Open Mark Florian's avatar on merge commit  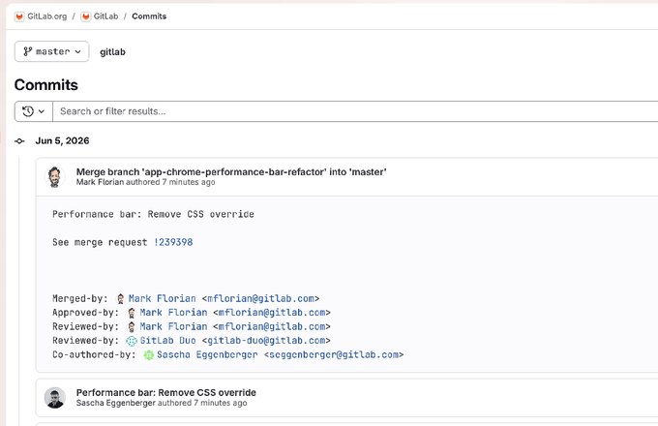click(x=54, y=177)
